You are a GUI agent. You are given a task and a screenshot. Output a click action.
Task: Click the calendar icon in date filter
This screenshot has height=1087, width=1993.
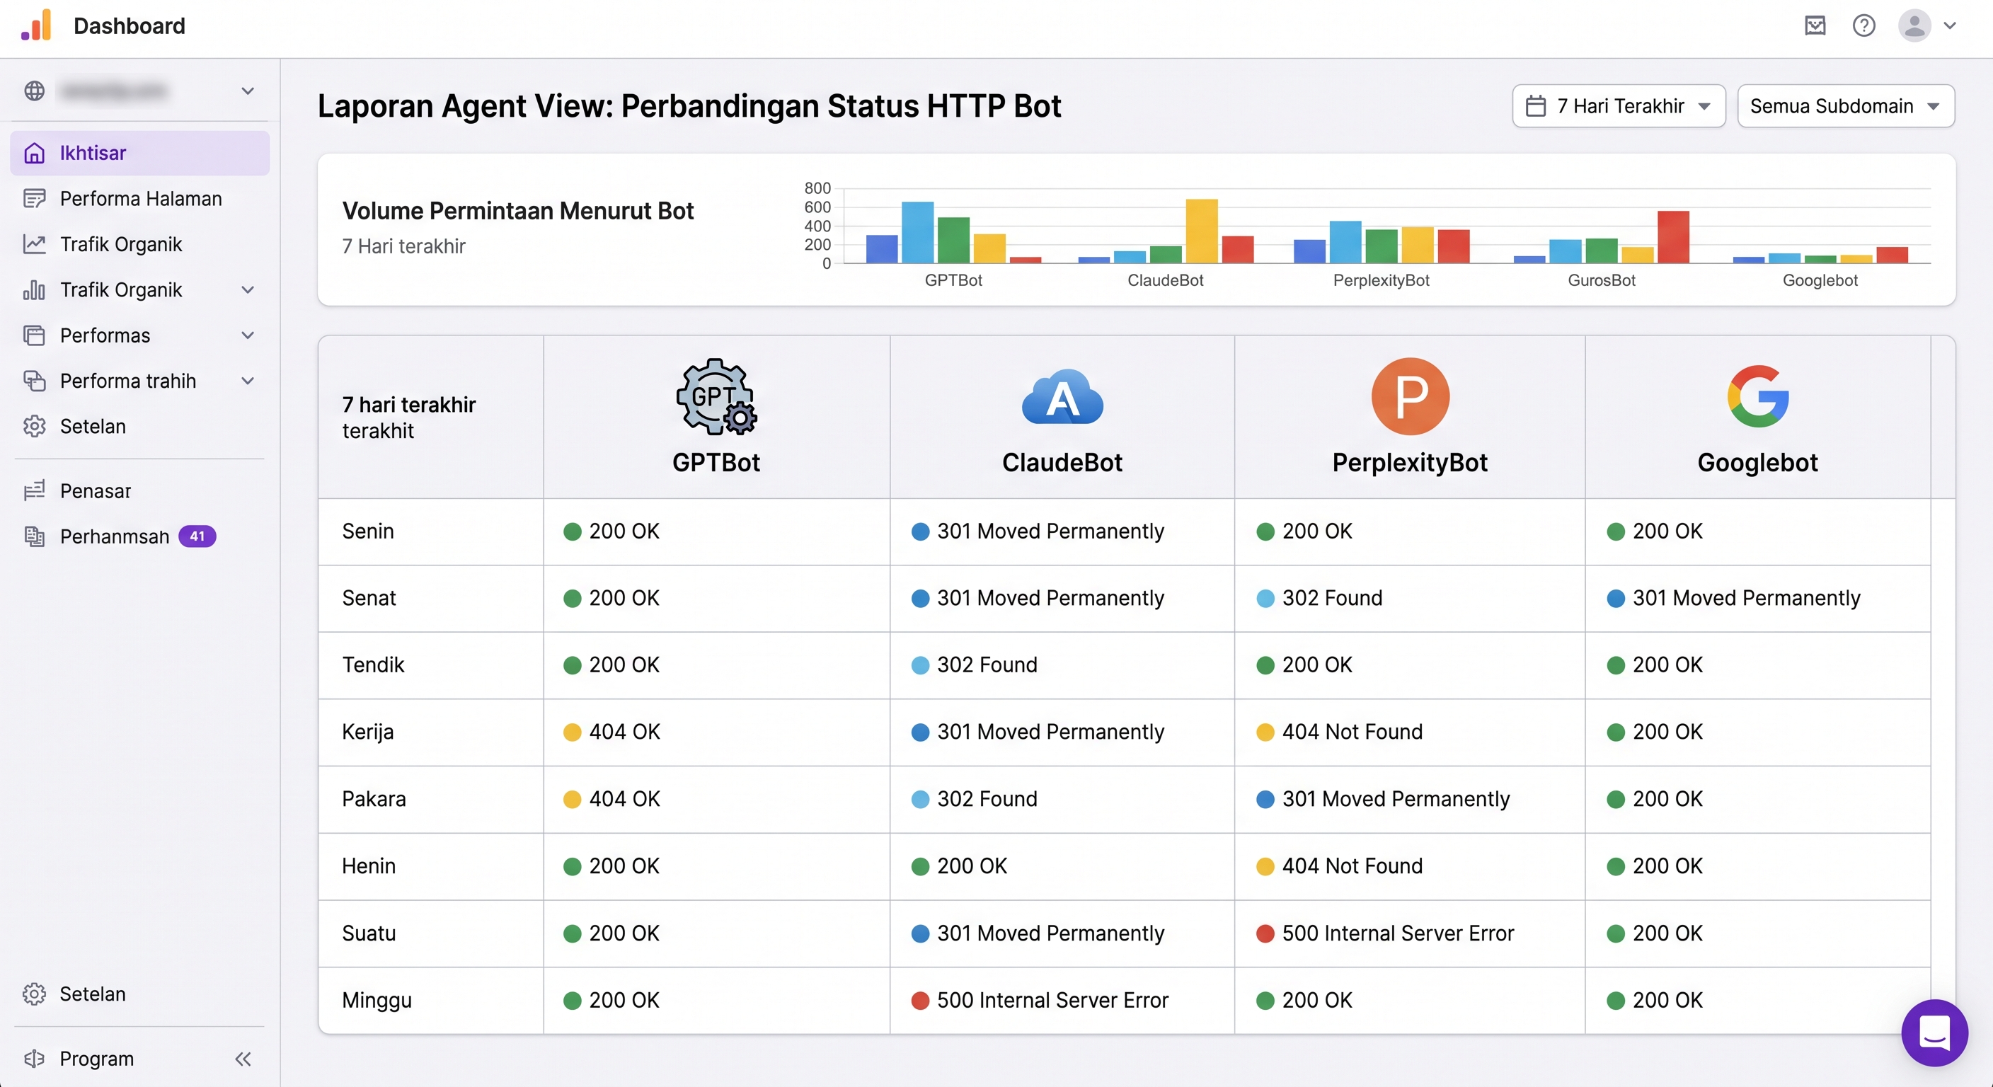tap(1535, 106)
